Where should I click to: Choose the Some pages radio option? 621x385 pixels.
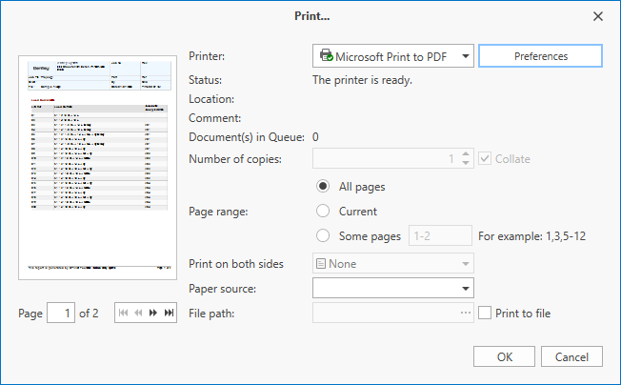click(x=323, y=235)
